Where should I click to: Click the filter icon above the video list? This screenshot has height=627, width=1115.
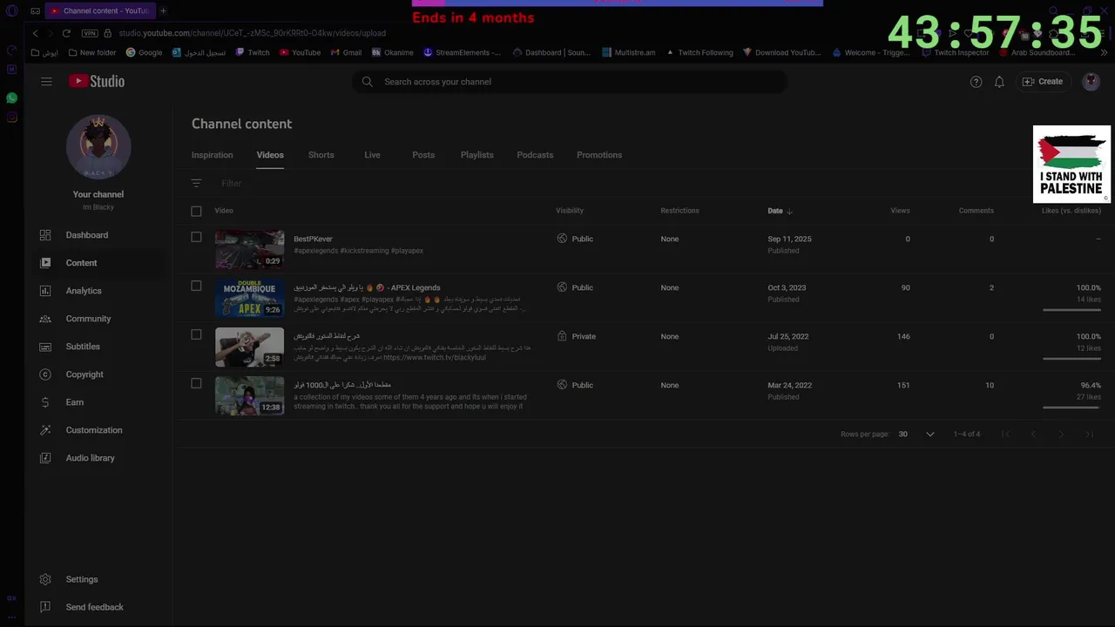(x=196, y=183)
